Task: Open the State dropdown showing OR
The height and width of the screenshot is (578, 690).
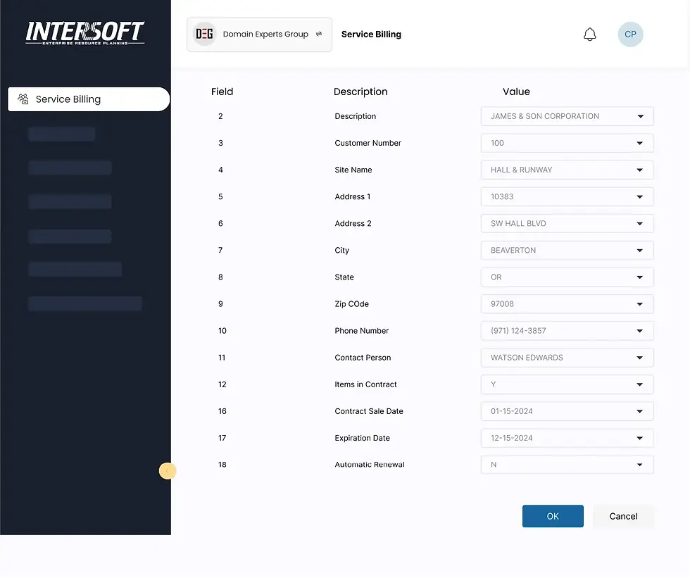Action: pyautogui.click(x=639, y=277)
